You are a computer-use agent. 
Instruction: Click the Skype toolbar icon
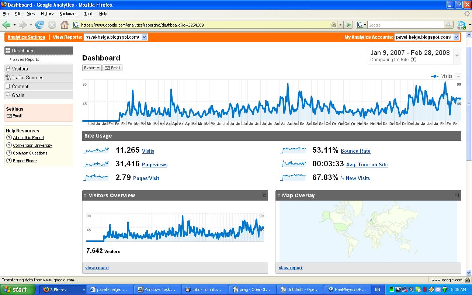coord(462,25)
